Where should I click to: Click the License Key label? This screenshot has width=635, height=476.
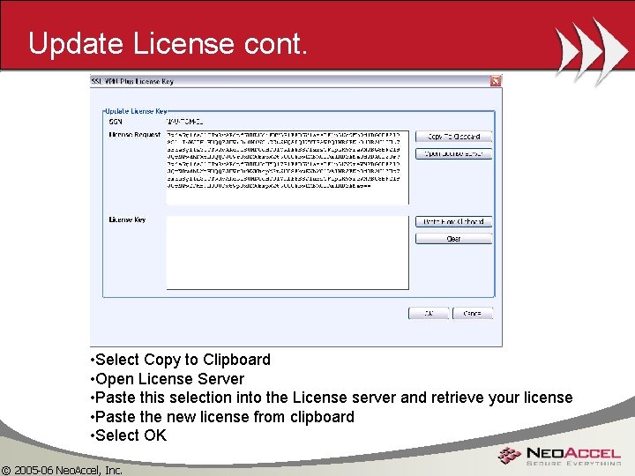127,219
